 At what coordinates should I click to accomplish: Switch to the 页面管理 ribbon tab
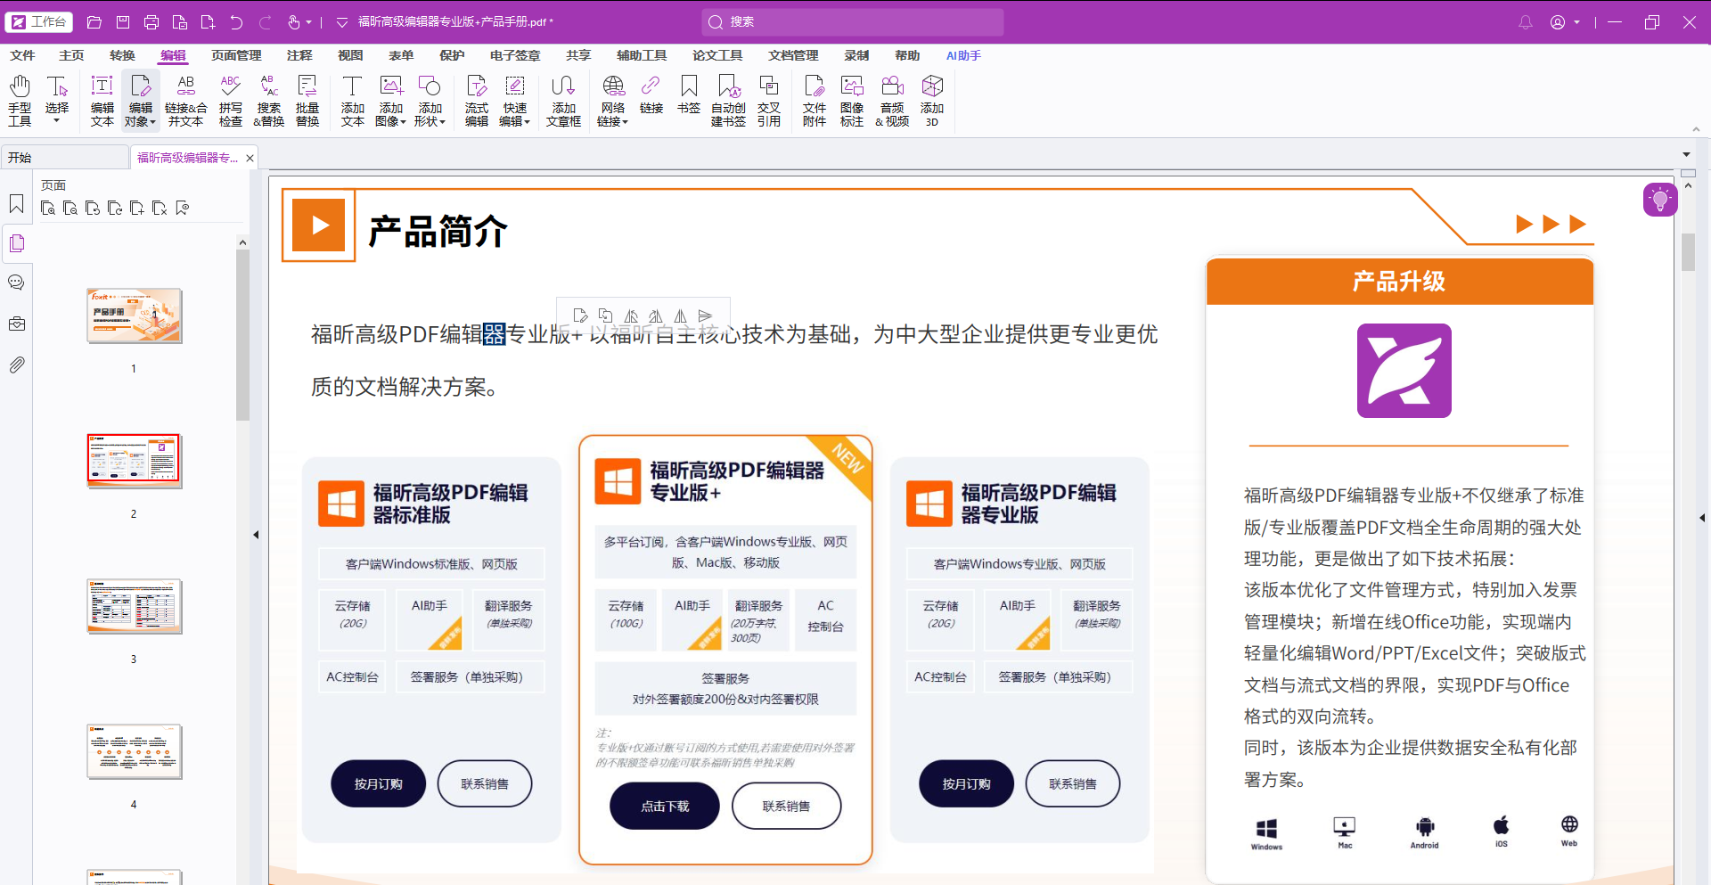[x=236, y=55]
